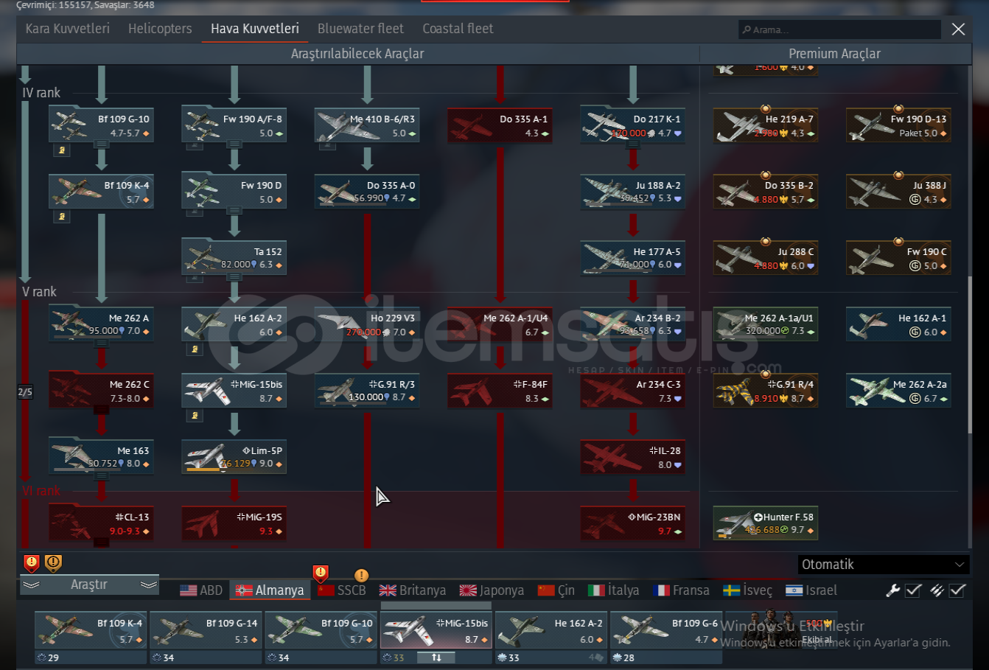The image size is (989, 670).
Task: Expand the He 162 A-2 group fold marker
Action: coord(195,349)
